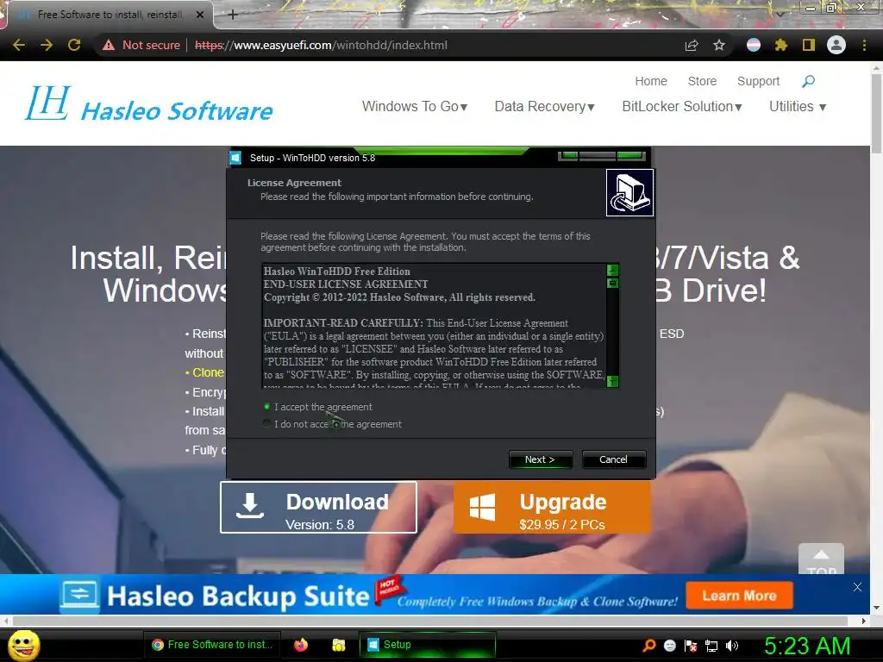Screen dimensions: 883x662
Task: Toggle the browser side panel icon
Action: coord(809,45)
